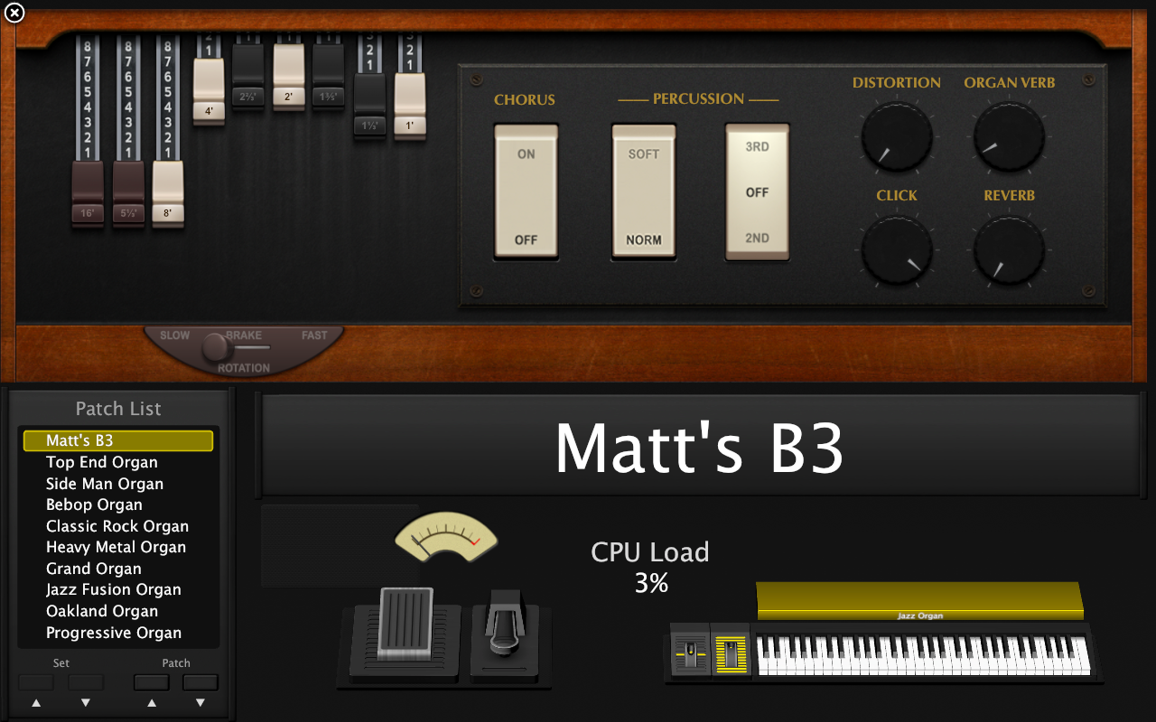The width and height of the screenshot is (1156, 722).
Task: Click the Click knob
Action: pyautogui.click(x=896, y=250)
